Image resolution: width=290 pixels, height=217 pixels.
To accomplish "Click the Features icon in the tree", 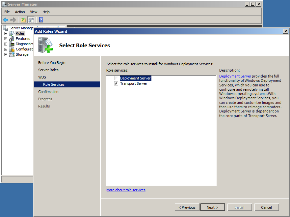I will click(x=12, y=39).
